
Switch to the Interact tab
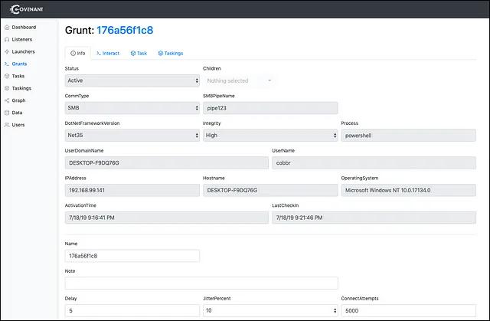(108, 53)
